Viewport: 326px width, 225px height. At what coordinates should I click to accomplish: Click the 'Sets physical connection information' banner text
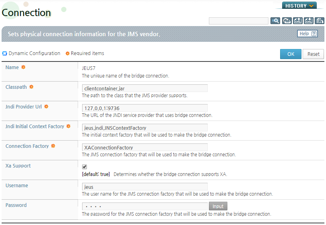pyautogui.click(x=84, y=34)
